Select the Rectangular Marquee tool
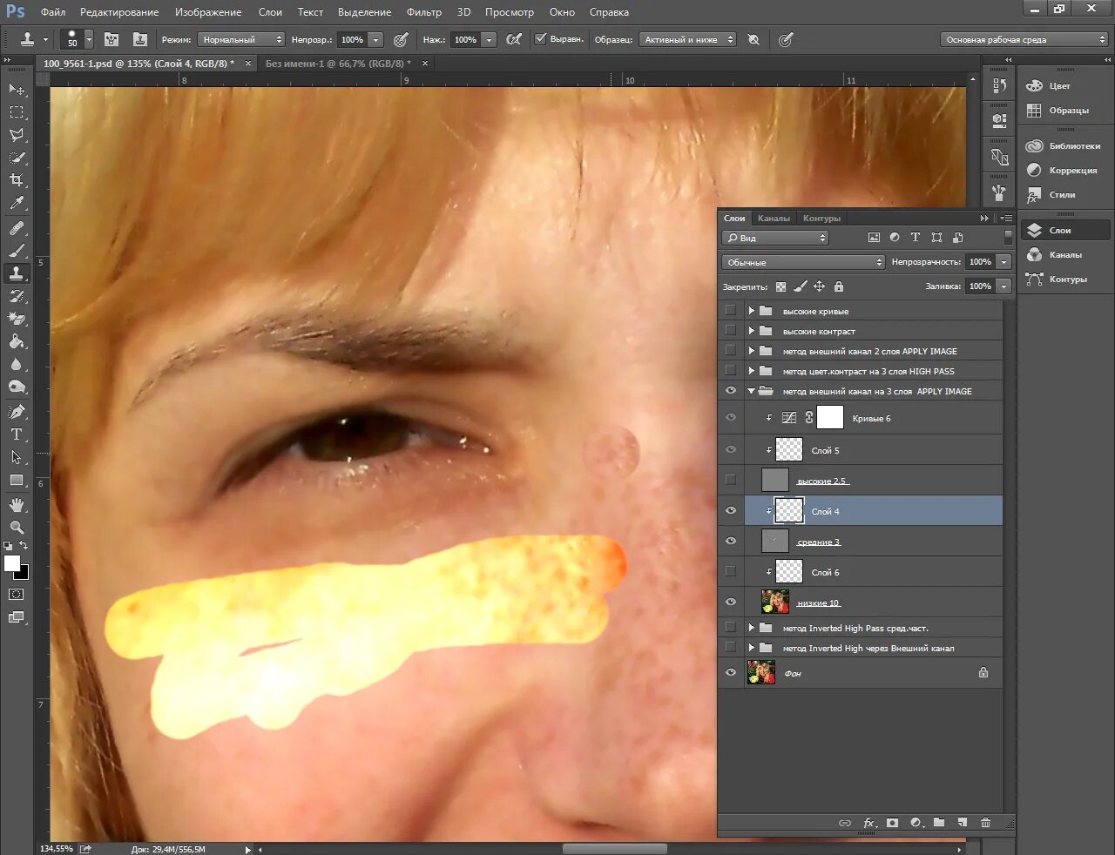 point(17,112)
